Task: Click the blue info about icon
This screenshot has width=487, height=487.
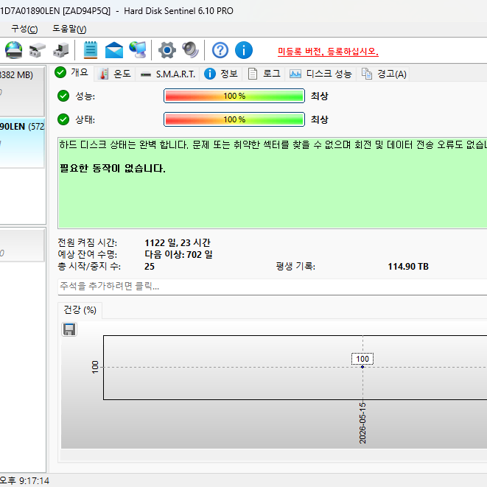Action: coord(244,50)
